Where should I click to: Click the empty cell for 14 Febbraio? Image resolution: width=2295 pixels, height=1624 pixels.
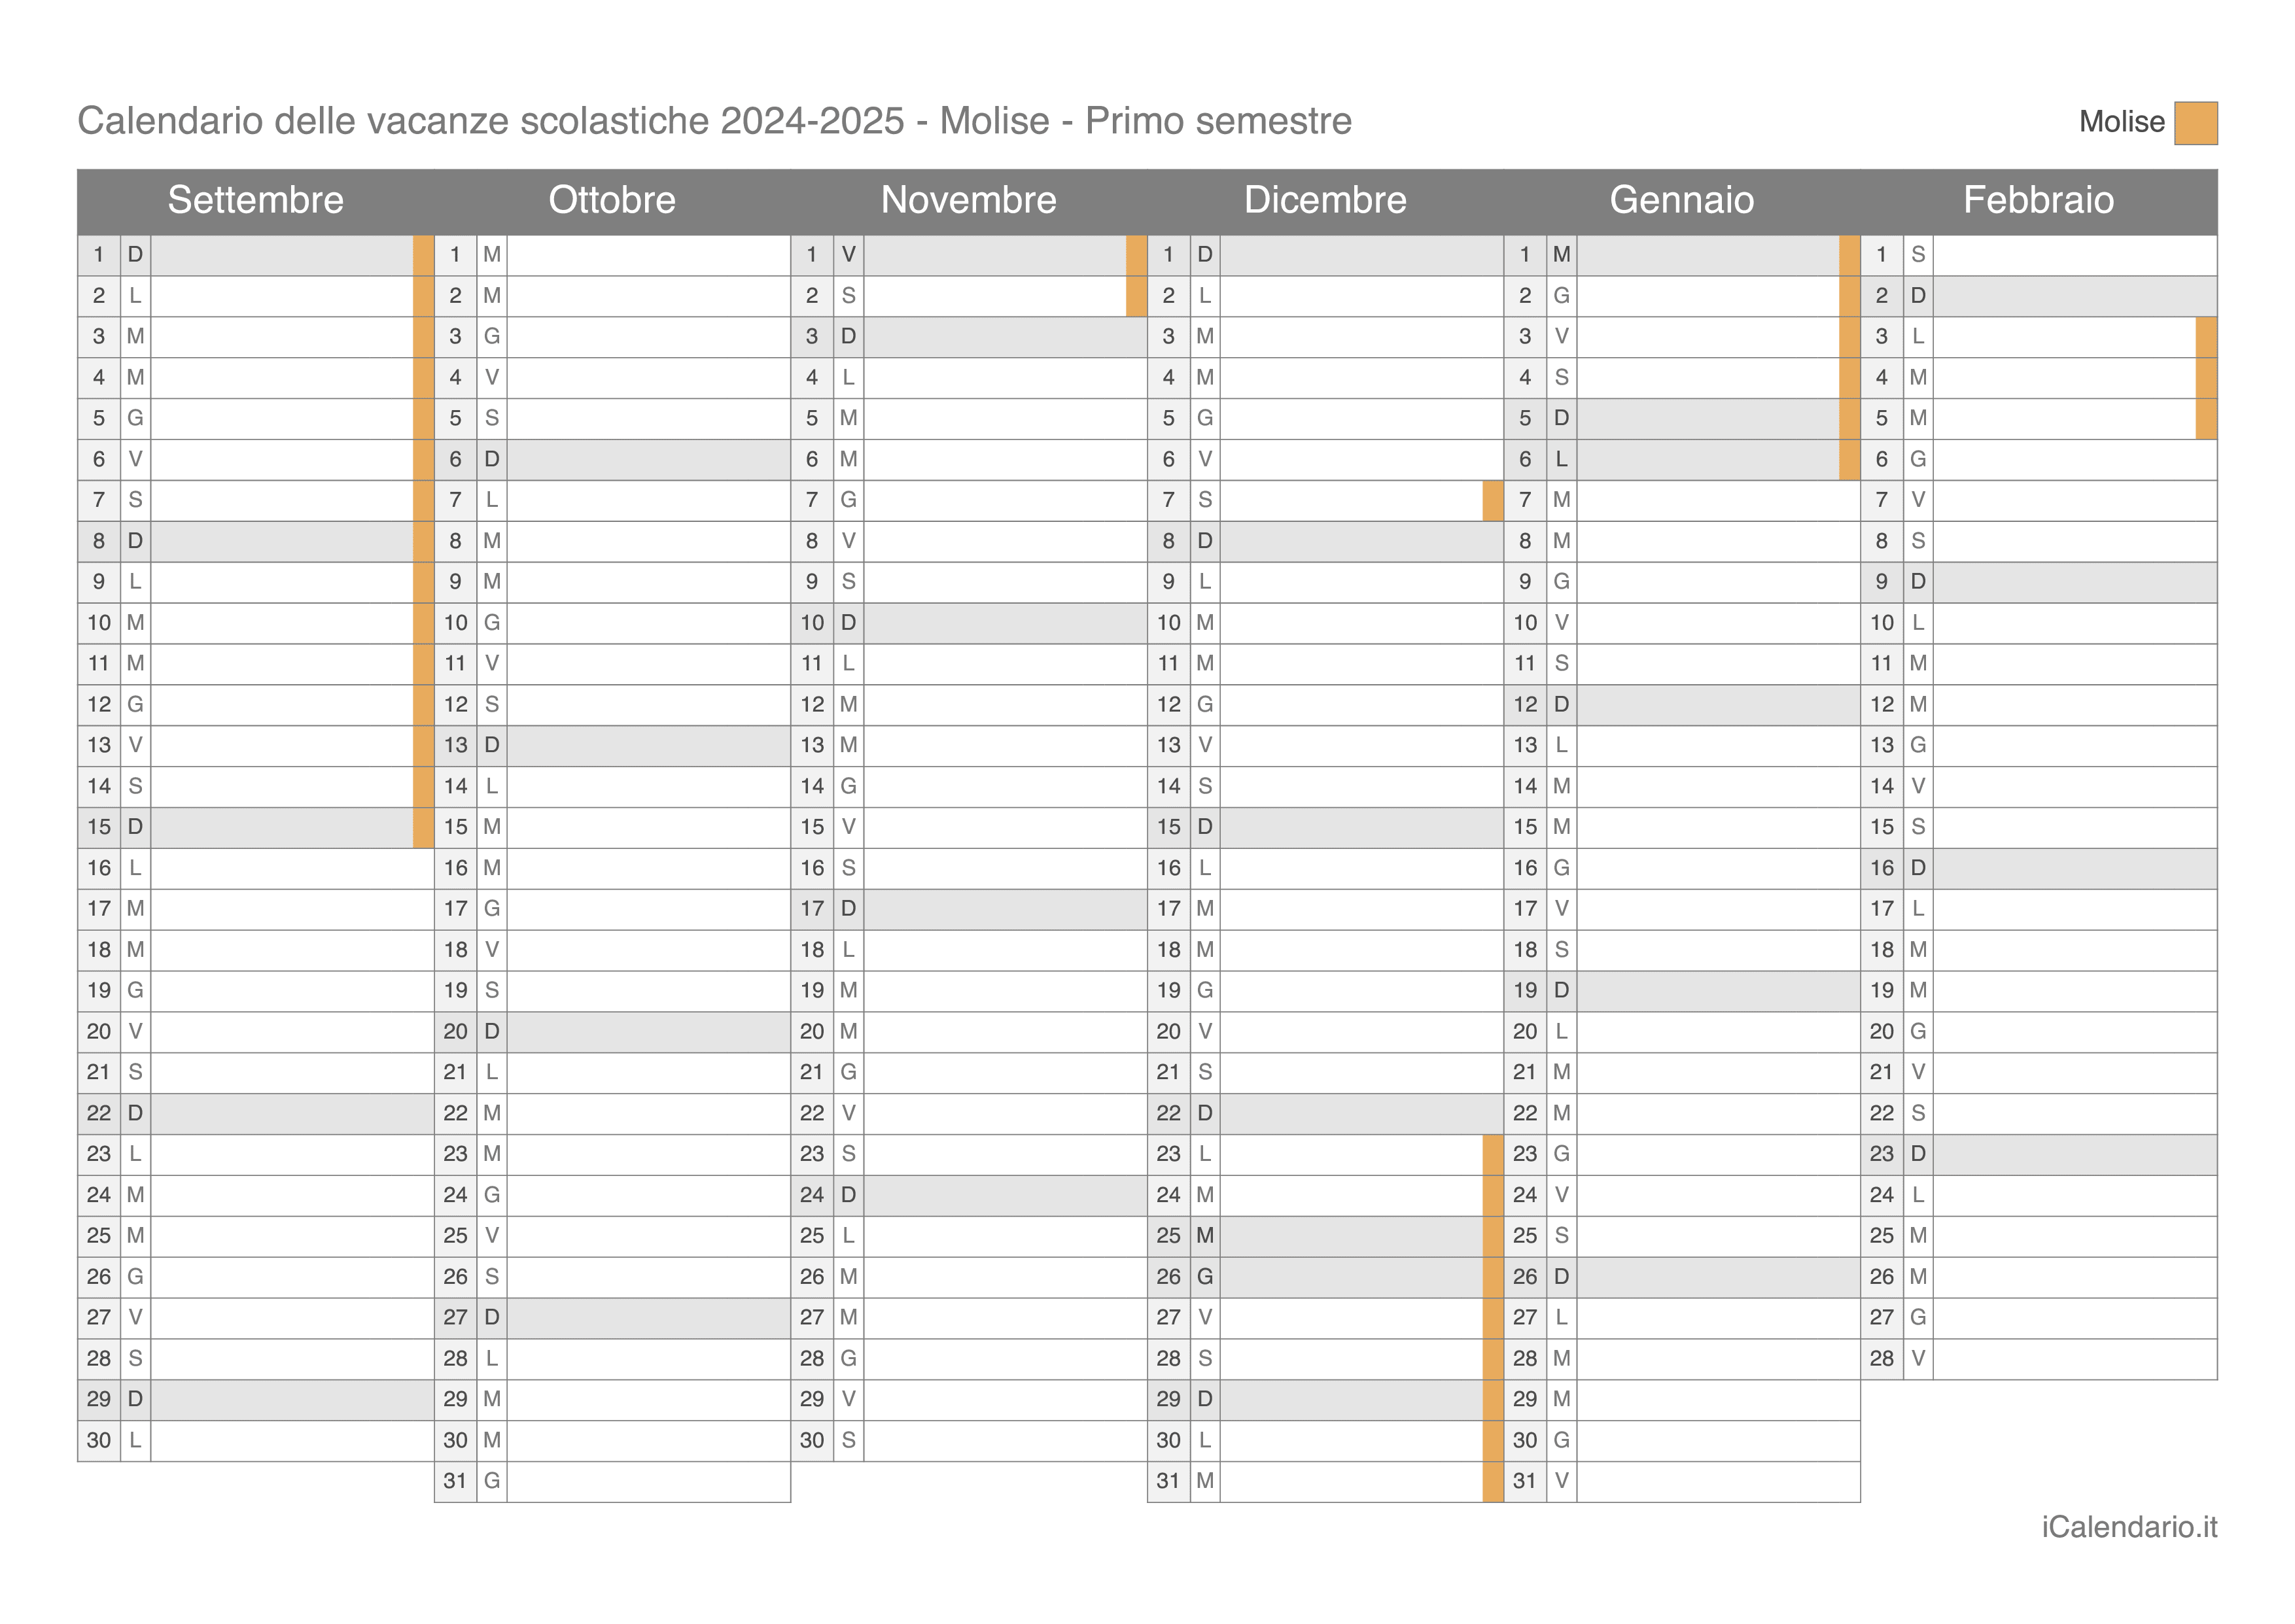point(2075,786)
